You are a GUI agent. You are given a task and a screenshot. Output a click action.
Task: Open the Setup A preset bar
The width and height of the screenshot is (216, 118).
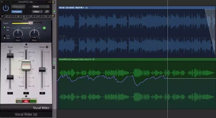click(x=26, y=19)
